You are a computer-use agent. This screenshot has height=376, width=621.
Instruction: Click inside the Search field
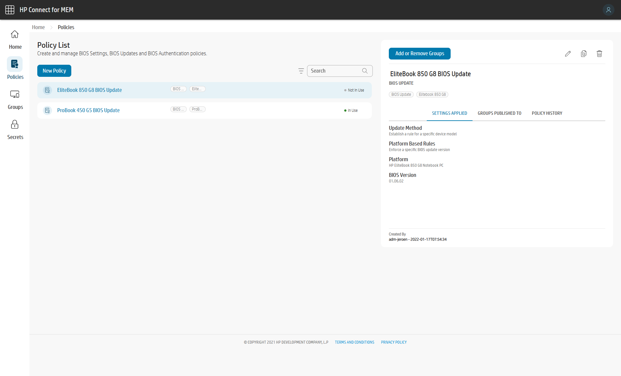(x=334, y=71)
